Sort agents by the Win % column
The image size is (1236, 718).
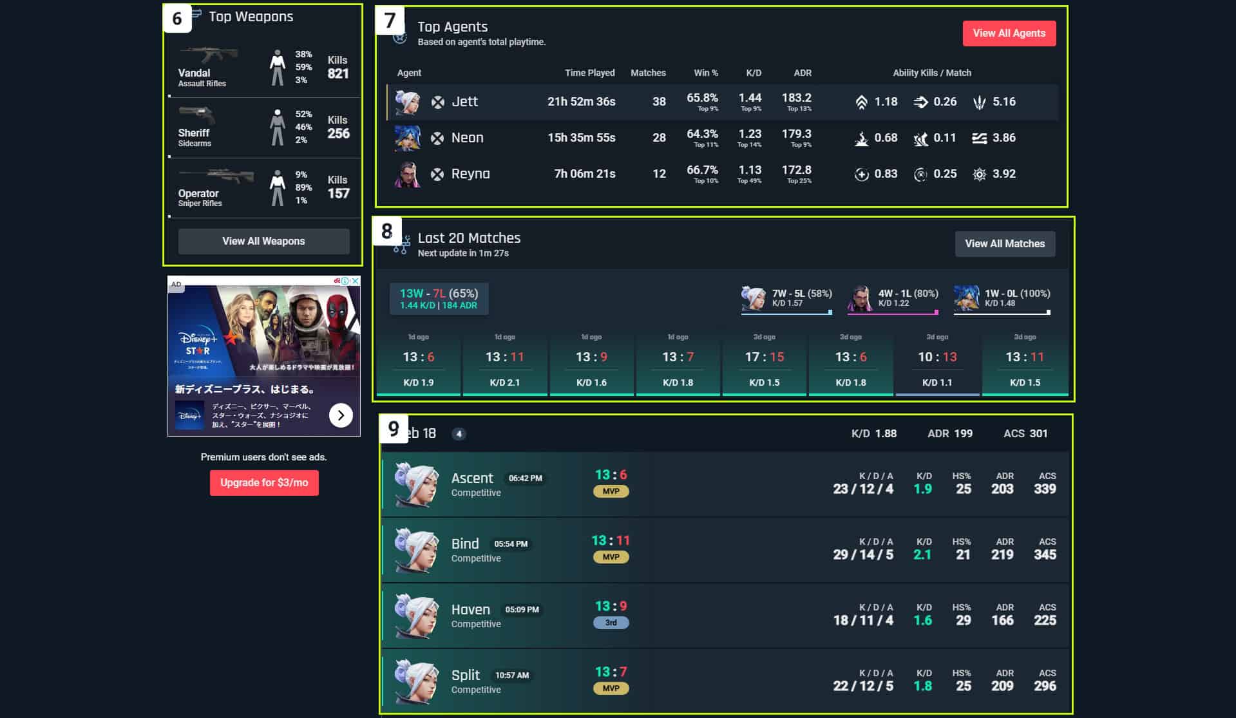[705, 73]
